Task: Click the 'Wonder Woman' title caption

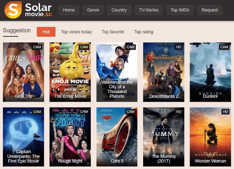Action: point(211,161)
